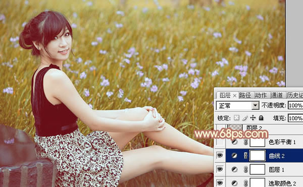Select the 曲线 2 layer mask thumbnail
The height and width of the screenshot is (187, 303).
258,156
